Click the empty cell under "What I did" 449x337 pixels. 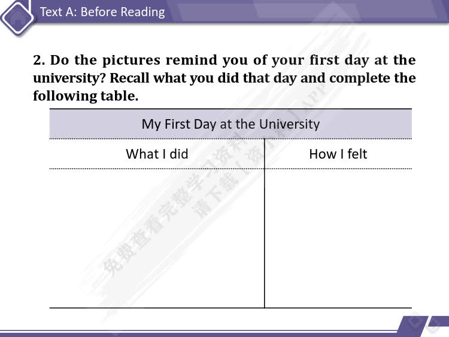point(157,238)
